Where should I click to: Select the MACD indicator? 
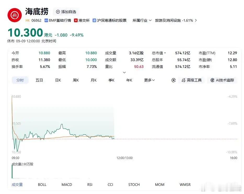(x=67, y=185)
